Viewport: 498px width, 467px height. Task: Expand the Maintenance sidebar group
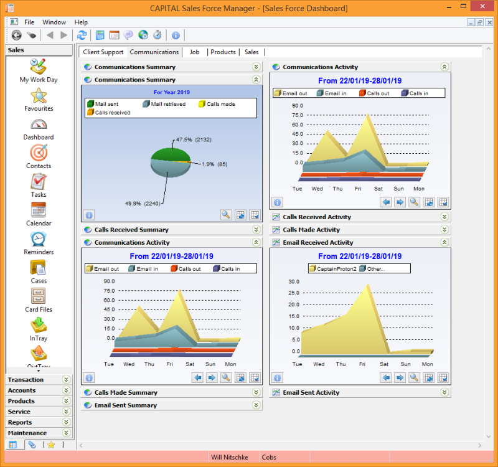[66, 433]
